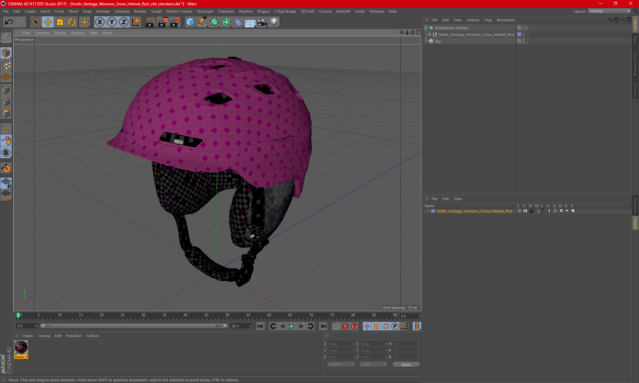
Task: Open Object Manager Tags menu
Action: (x=488, y=20)
